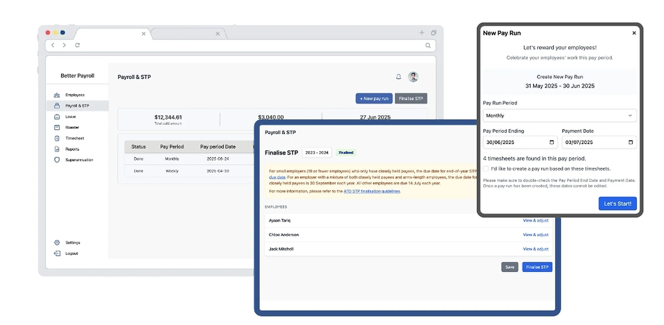View & adjust Ayaan Tariq
664x325 pixels.
tap(536, 221)
